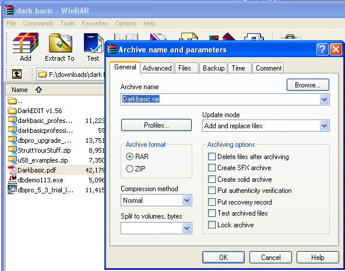Image resolution: width=345 pixels, height=271 pixels.
Task: Click the StruttYourStuff.zip archive icon
Action: point(12,150)
